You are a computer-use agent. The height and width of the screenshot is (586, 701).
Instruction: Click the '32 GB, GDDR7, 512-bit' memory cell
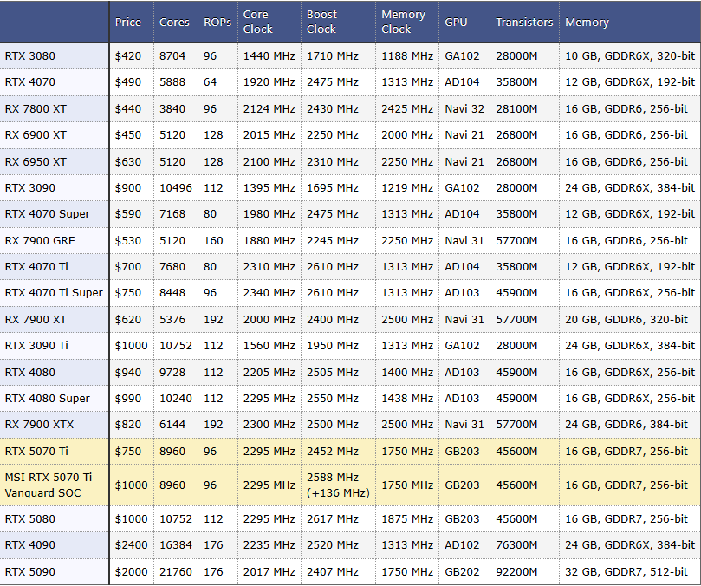[x=626, y=571]
